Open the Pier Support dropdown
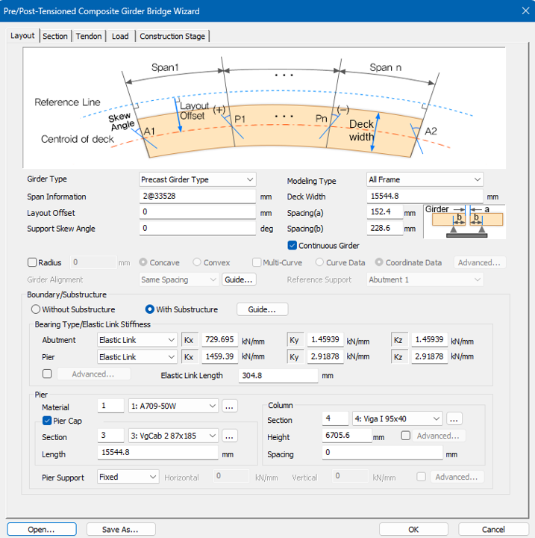Image resolution: width=535 pixels, height=538 pixels. tap(128, 477)
